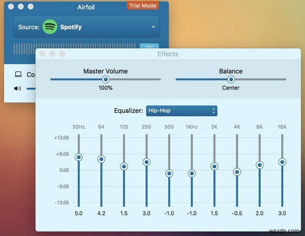Click the 64 Hz equalizer band knob

pyautogui.click(x=101, y=159)
